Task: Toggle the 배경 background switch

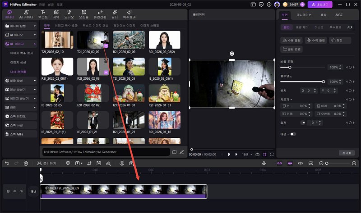Action: 293,134
